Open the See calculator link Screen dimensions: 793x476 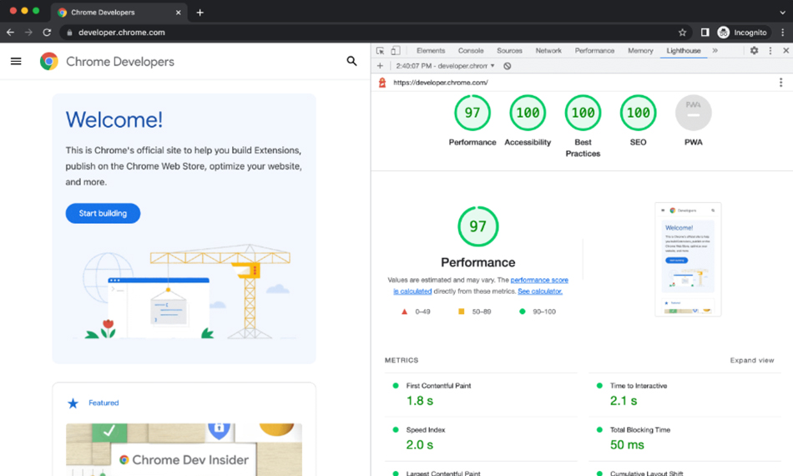coord(539,291)
